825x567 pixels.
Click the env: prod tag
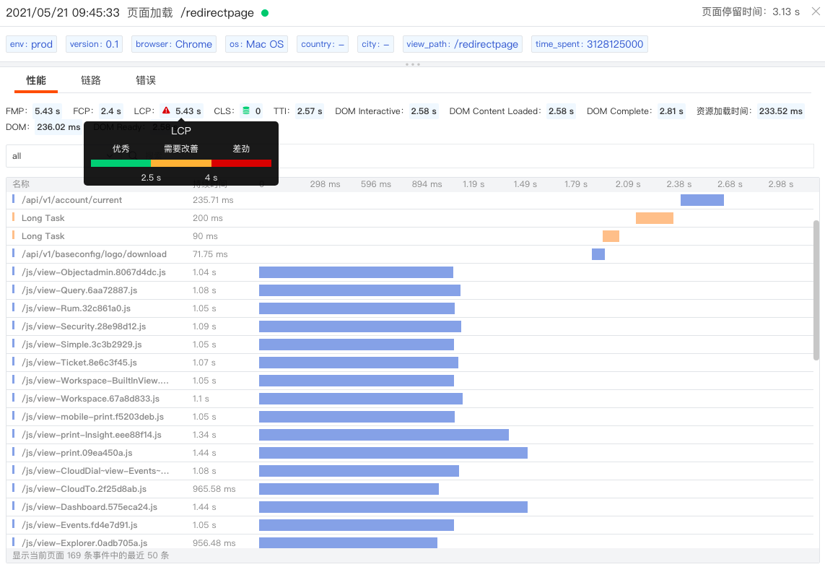[31, 44]
